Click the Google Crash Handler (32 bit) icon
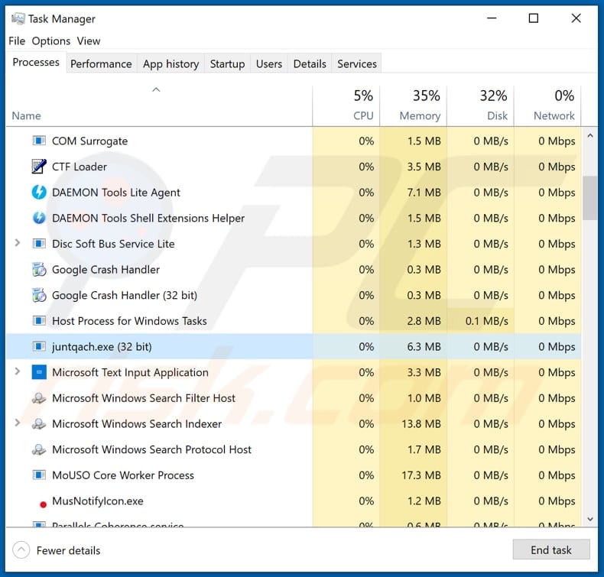The image size is (604, 577). point(39,295)
